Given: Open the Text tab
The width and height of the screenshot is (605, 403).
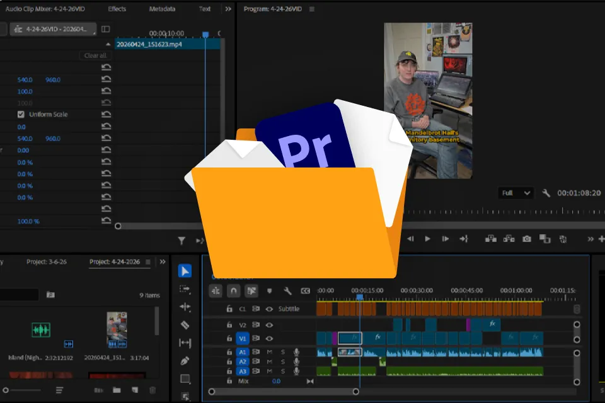Looking at the screenshot, I should pos(204,9).
